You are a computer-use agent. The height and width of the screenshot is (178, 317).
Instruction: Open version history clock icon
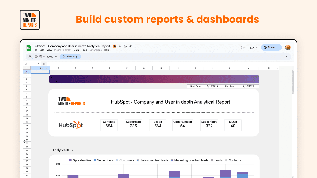[243, 47]
